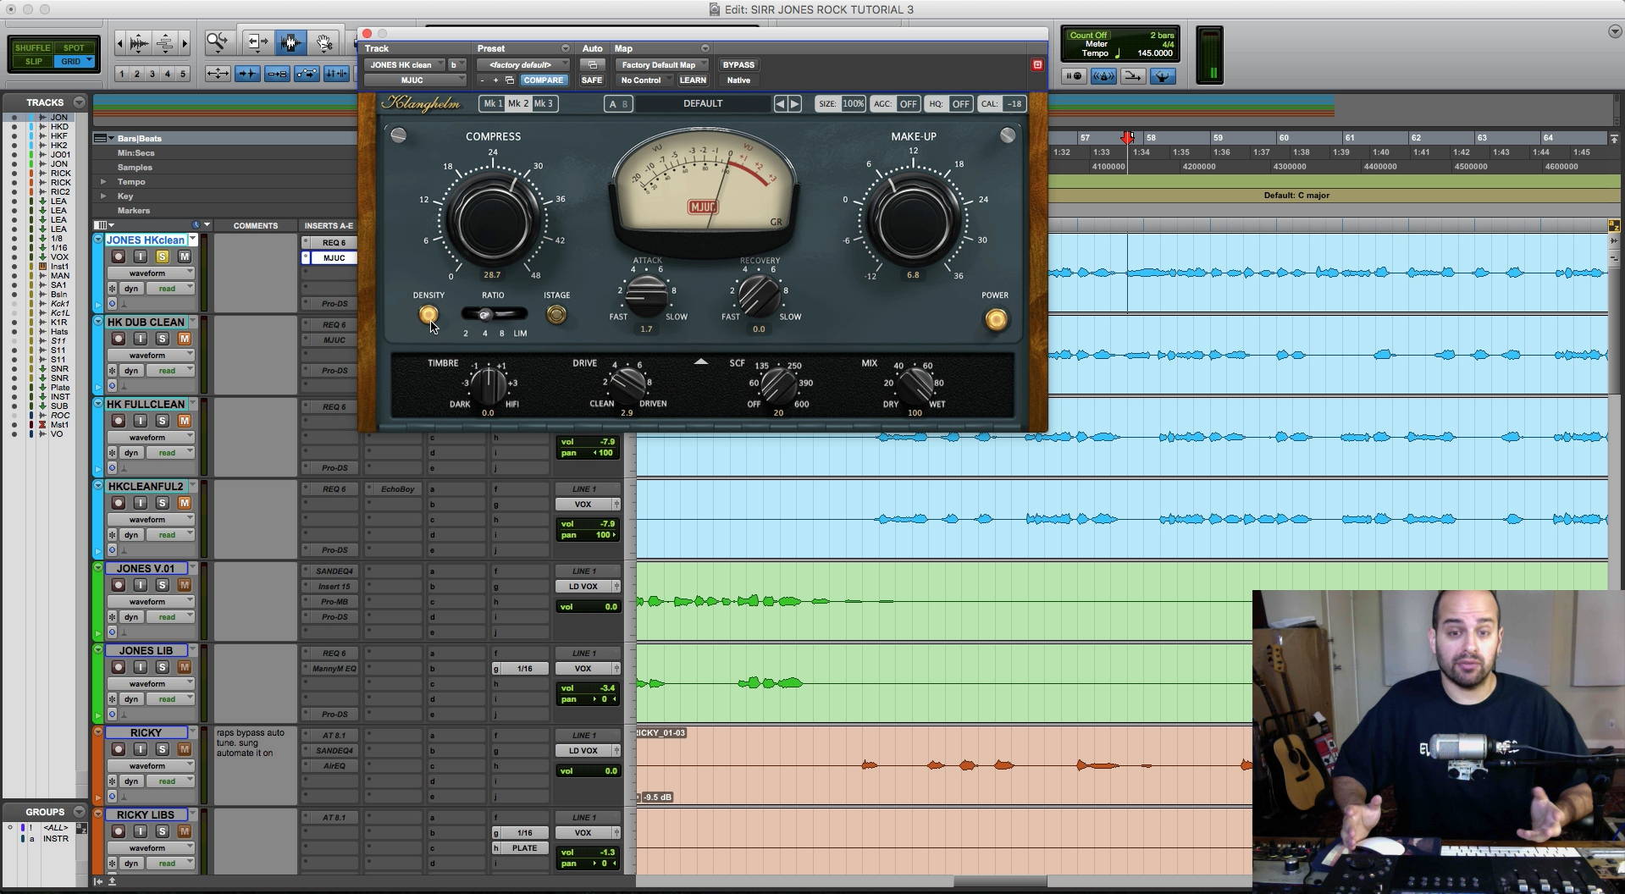Click next preset arrow in MJUC
This screenshot has width=1625, height=894.
click(794, 103)
